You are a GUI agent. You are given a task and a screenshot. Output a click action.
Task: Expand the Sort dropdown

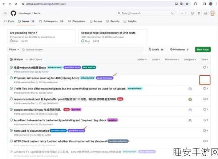pyautogui.click(x=204, y=59)
